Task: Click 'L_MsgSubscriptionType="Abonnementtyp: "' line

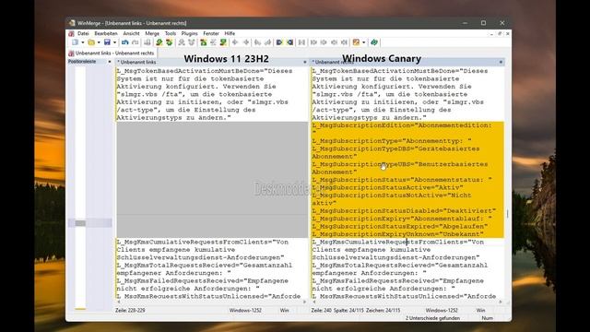Action: 392,141
